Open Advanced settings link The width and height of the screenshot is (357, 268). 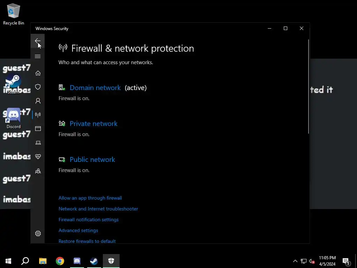78,230
